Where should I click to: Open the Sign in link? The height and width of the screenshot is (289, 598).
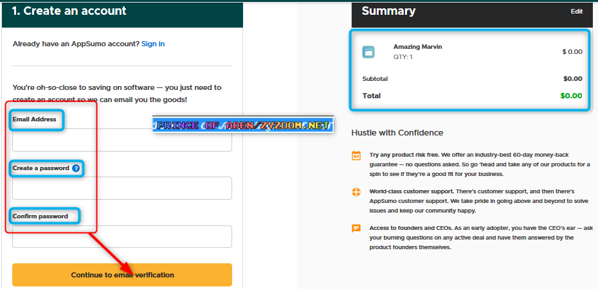153,44
